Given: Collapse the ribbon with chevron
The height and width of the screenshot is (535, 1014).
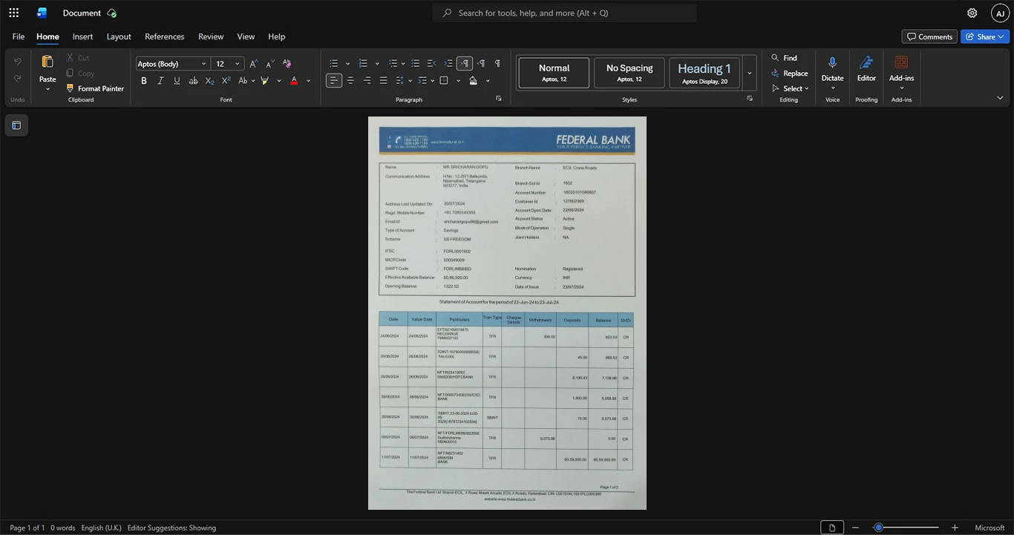Looking at the screenshot, I should pos(1000,97).
